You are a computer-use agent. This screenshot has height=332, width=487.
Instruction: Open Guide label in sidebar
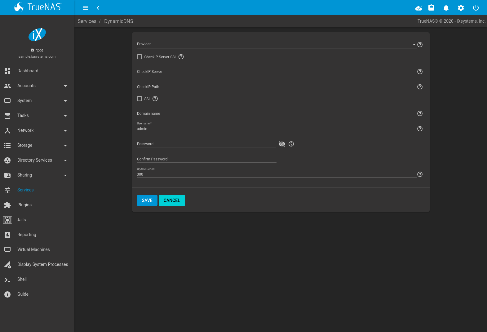[x=23, y=294]
